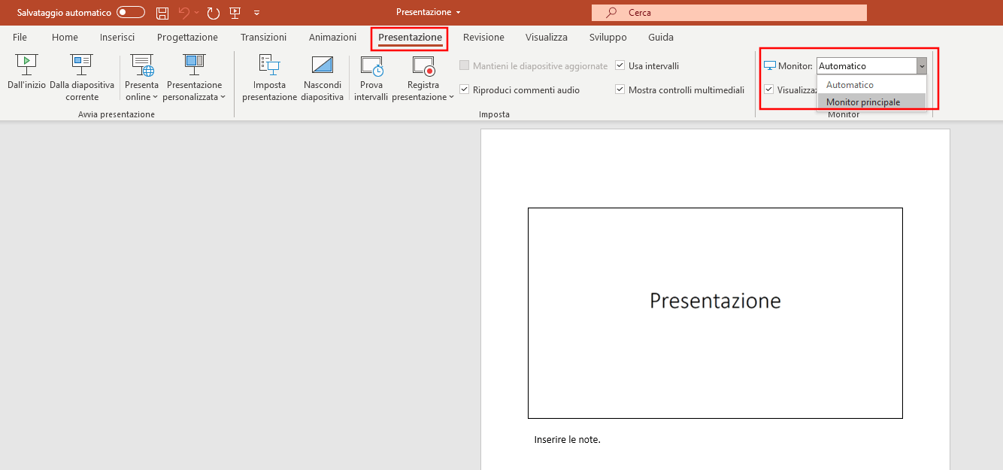The width and height of the screenshot is (1003, 470).
Task: Choose Monitor principale option
Action: pyautogui.click(x=871, y=102)
